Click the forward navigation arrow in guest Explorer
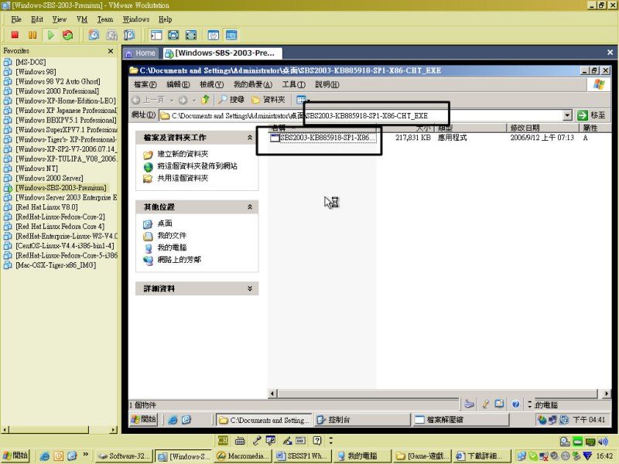 tap(183, 100)
